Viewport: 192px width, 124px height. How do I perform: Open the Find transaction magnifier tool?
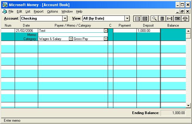[154, 18]
